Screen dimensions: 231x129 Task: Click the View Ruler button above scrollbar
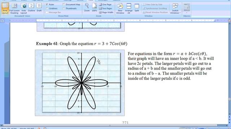230,21
